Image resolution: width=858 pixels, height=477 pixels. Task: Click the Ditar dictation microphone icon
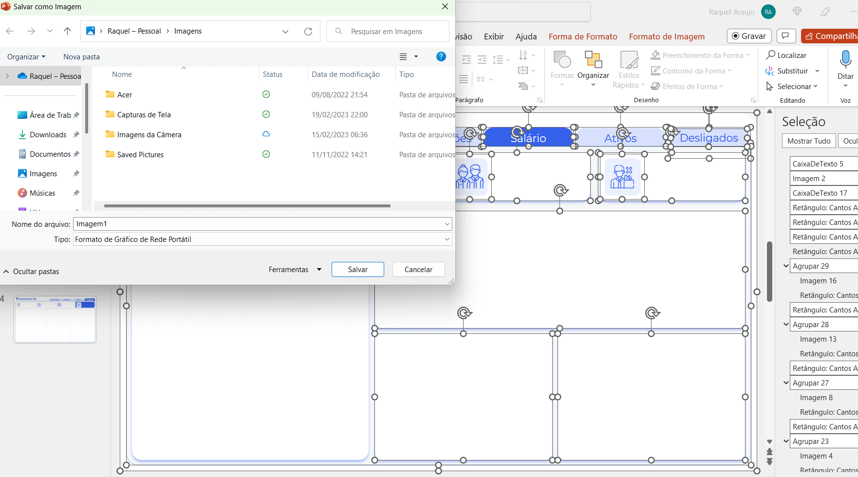(x=845, y=59)
